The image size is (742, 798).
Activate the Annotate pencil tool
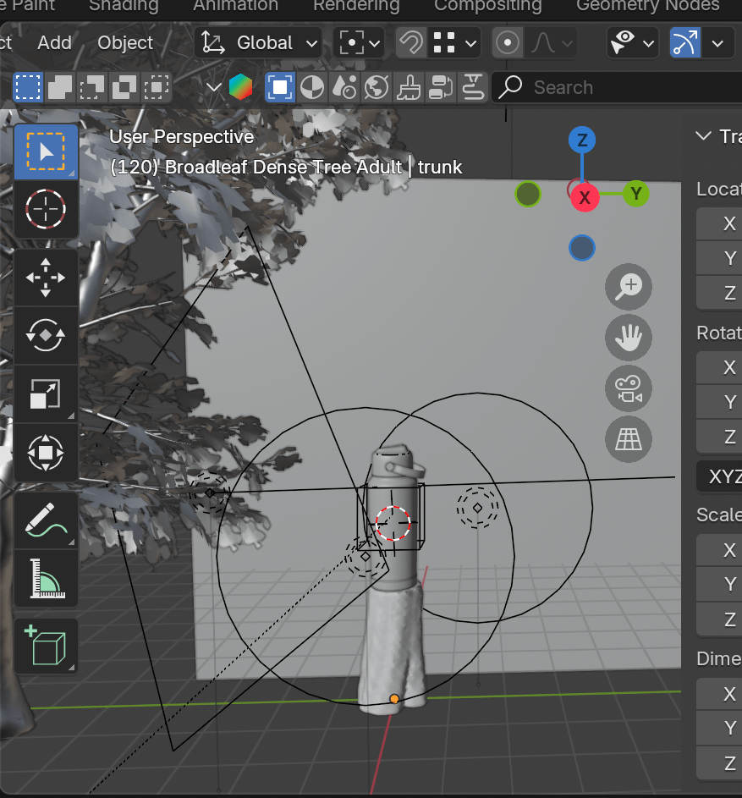(x=46, y=519)
